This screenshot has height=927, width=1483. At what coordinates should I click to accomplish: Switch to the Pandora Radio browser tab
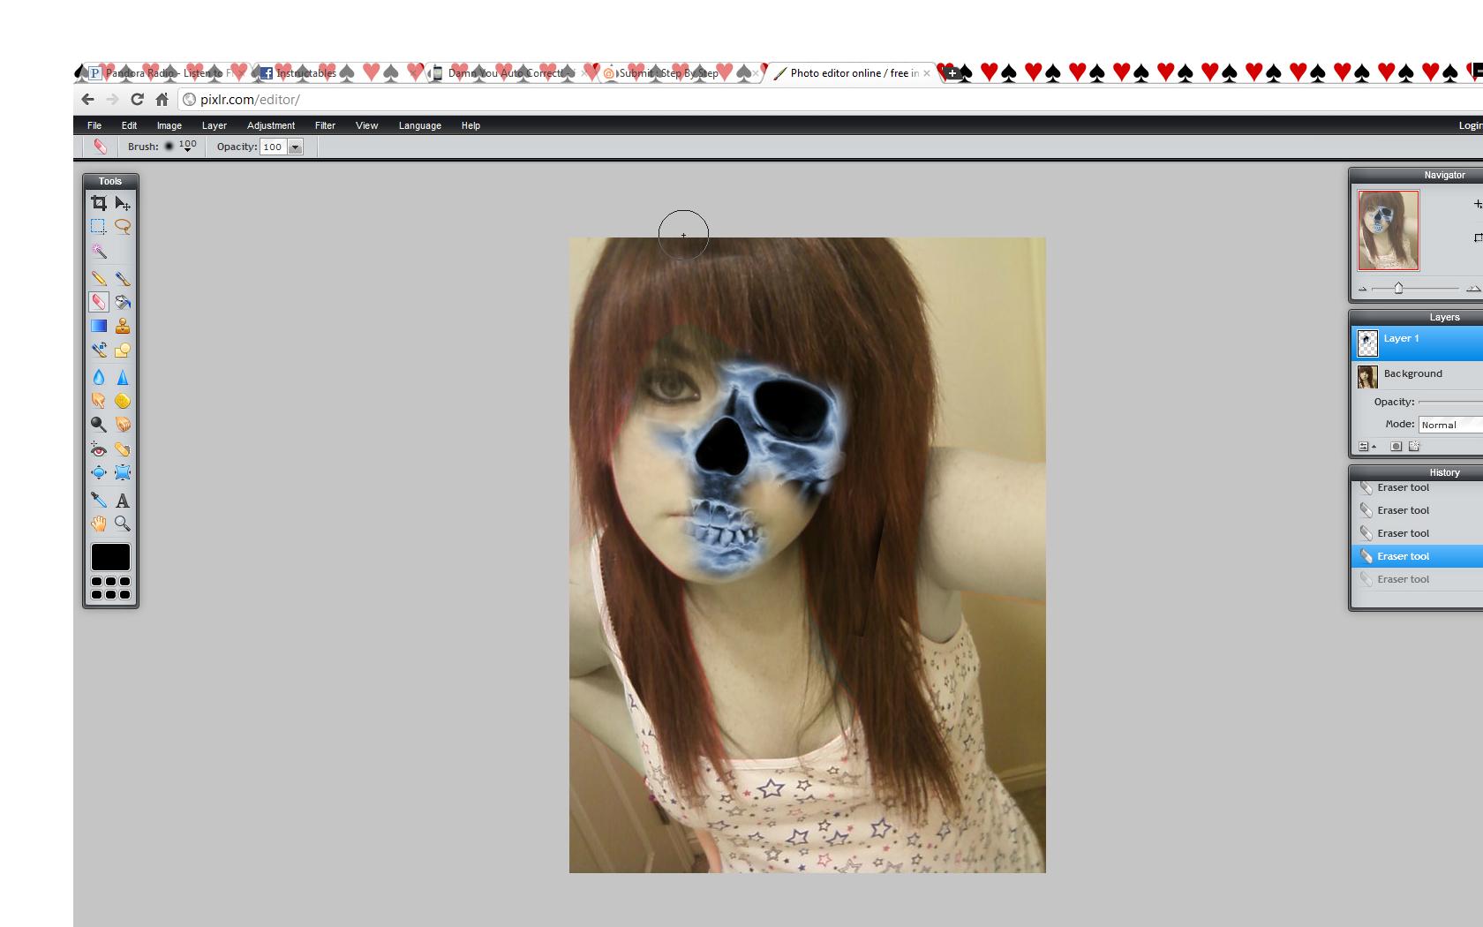coord(165,73)
